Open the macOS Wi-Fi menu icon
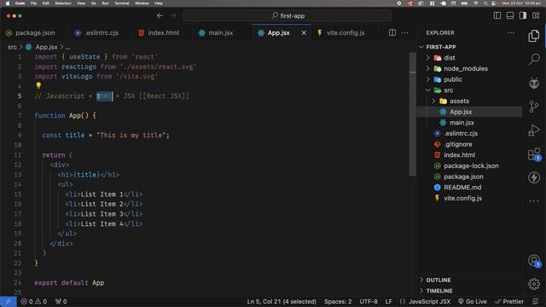 pyautogui.click(x=476, y=3)
